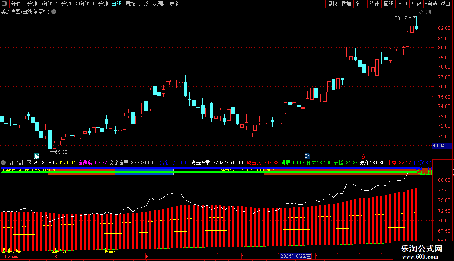Switch to 月线 monthly chart
The width and height of the screenshot is (454, 261).
[x=143, y=4]
